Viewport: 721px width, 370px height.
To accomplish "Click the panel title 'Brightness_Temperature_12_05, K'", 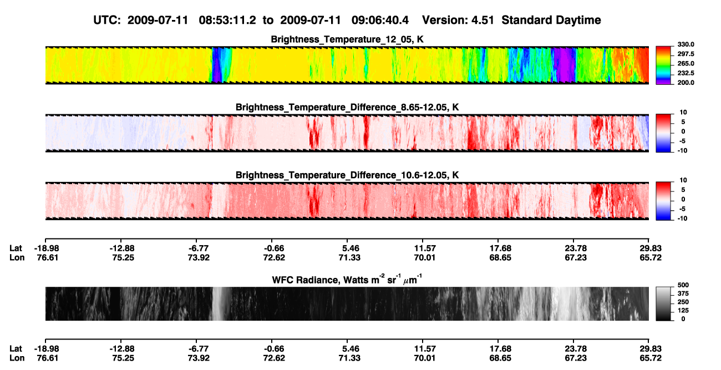I will 347,39.
